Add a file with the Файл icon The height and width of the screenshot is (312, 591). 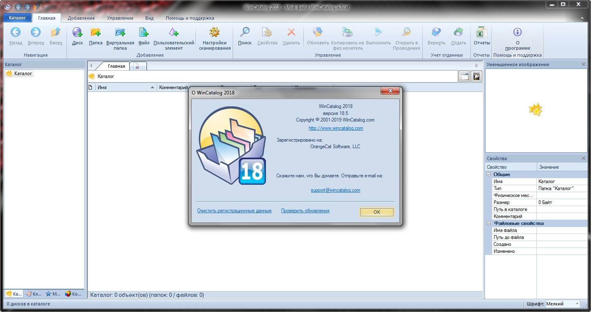[144, 32]
